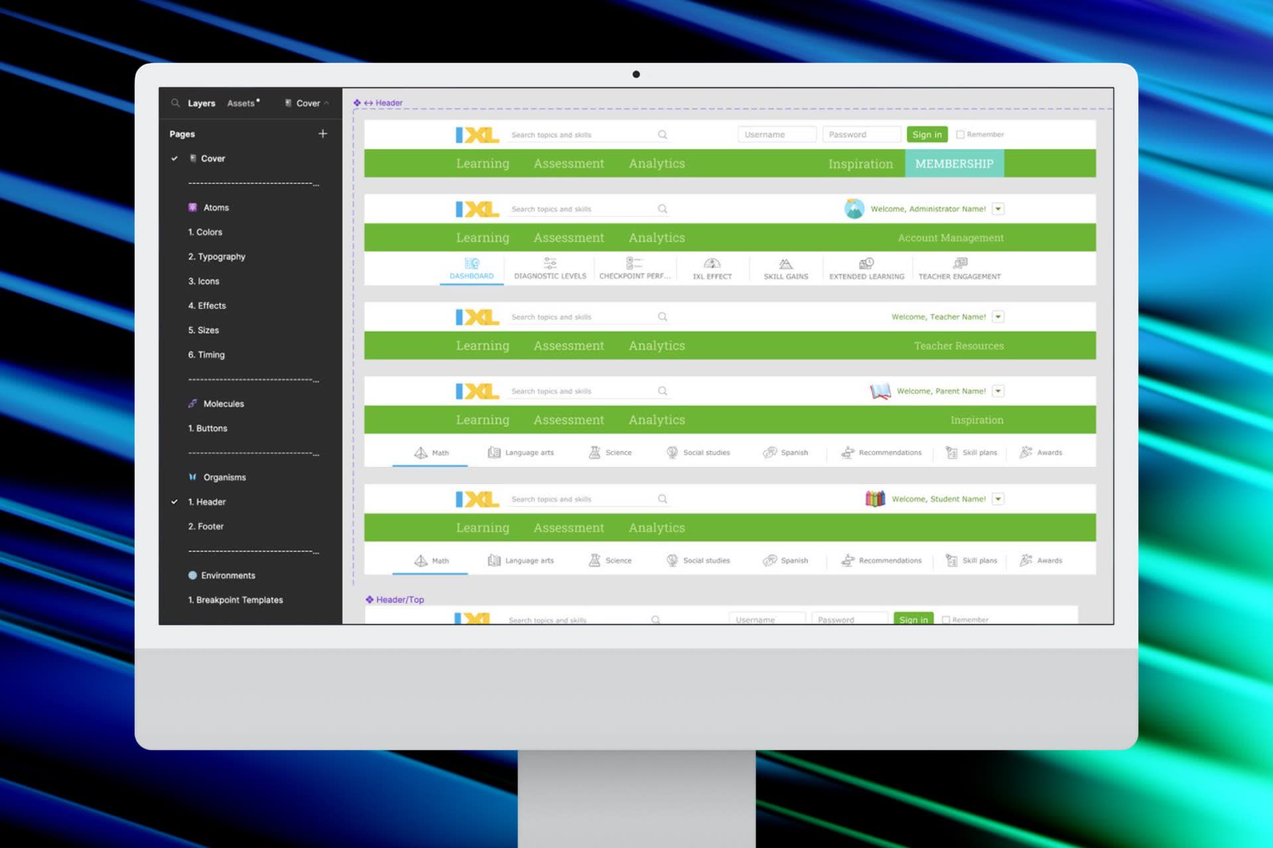The width and height of the screenshot is (1273, 848).
Task: Click the Dashboard icon in admin header
Action: coord(471,264)
